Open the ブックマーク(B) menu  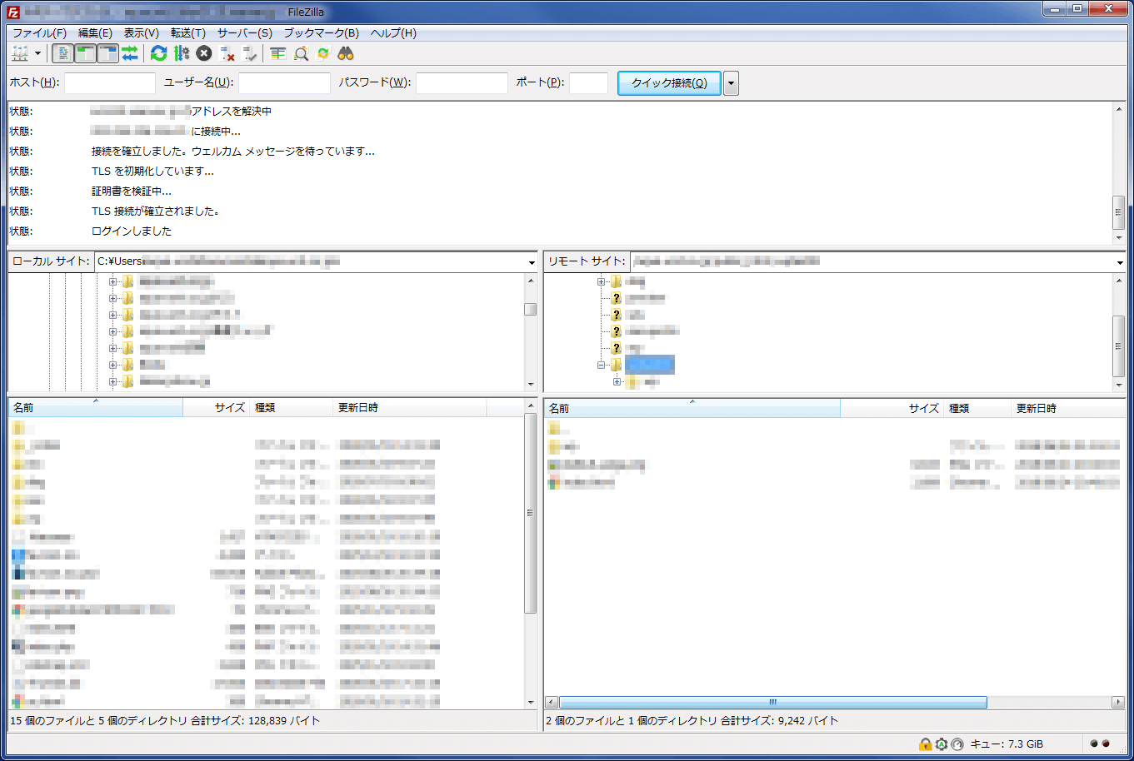(x=321, y=33)
